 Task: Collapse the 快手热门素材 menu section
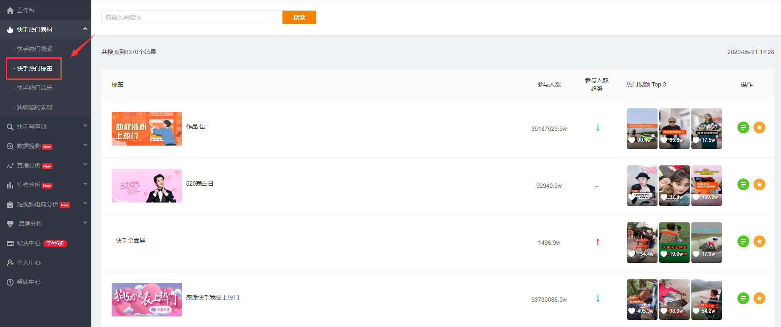tap(85, 29)
